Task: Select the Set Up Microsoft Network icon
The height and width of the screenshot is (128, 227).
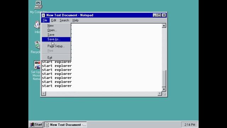Action: 37,65
